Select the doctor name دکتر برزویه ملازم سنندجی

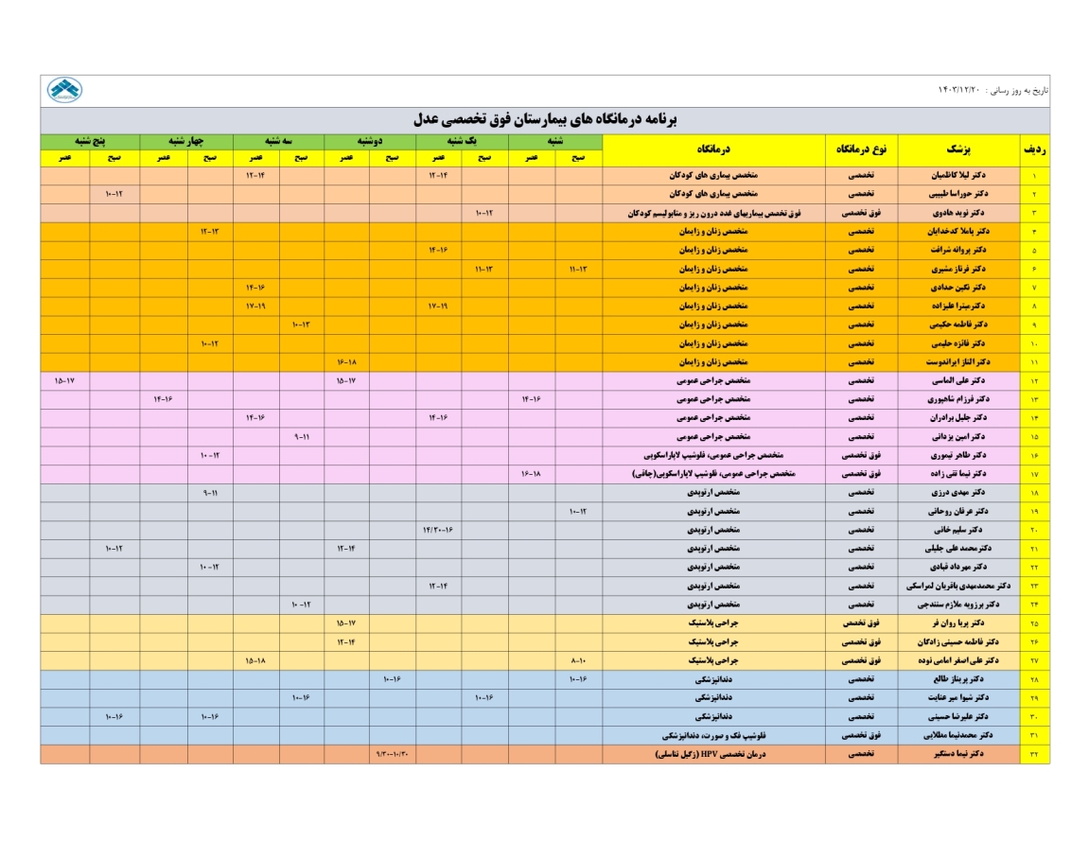coord(958,605)
